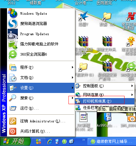Open 运行(R)... from Start menu
The width and height of the screenshot is (136, 146).
point(41,108)
